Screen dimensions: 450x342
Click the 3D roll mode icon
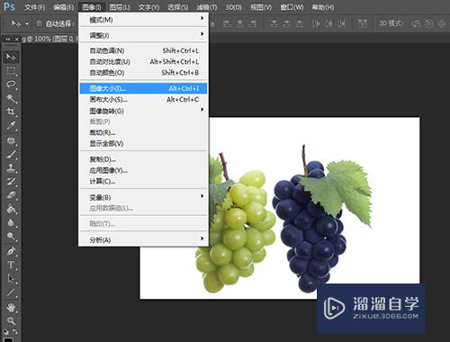pyautogui.click(x=429, y=23)
